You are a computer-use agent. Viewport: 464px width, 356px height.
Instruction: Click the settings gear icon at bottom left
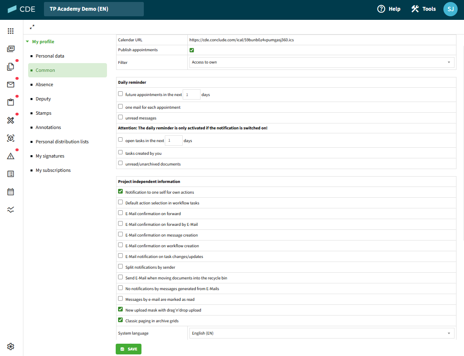tap(11, 346)
